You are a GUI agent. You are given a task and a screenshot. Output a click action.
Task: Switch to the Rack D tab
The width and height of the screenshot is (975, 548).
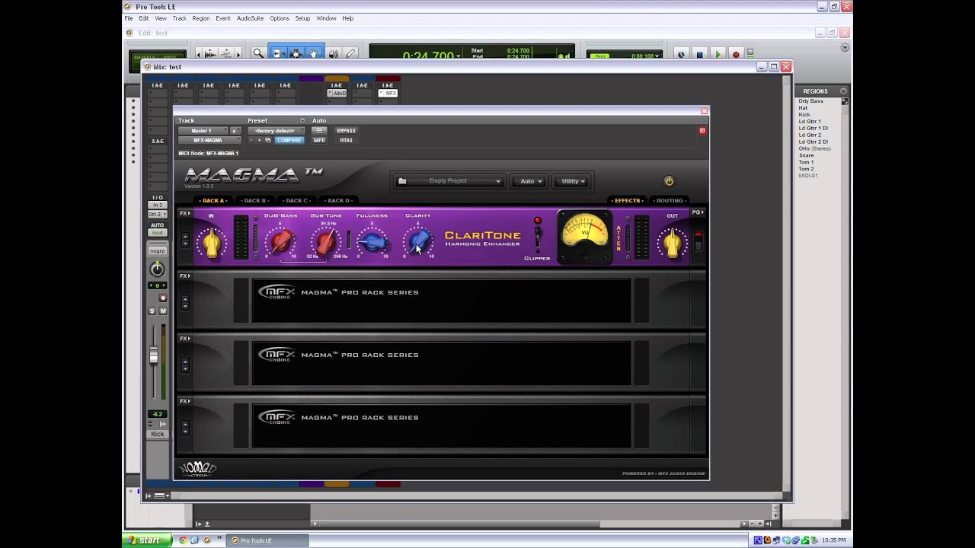click(338, 201)
